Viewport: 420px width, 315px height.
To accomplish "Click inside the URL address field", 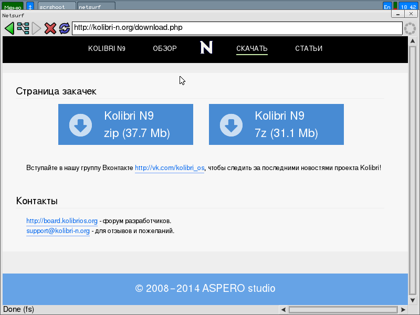I will (210, 28).
